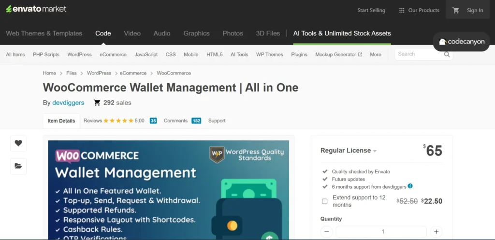Click All Items in subnav
The height and width of the screenshot is (240, 495).
(15, 54)
